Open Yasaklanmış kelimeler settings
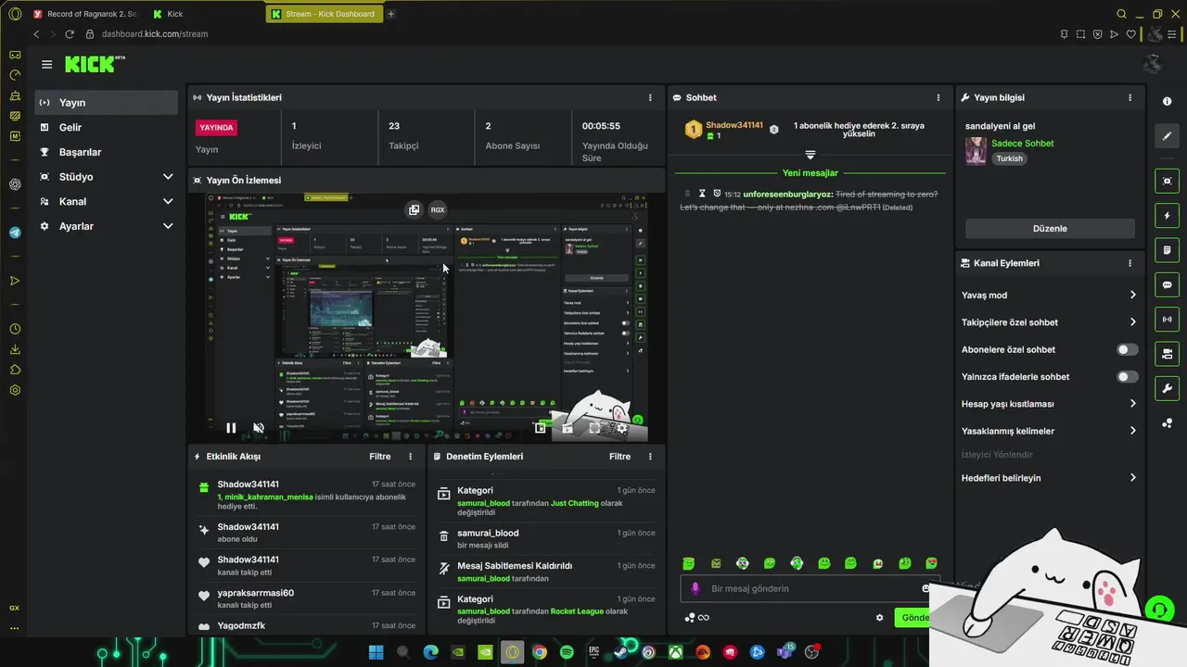Viewport: 1187px width, 667px height. [1049, 431]
